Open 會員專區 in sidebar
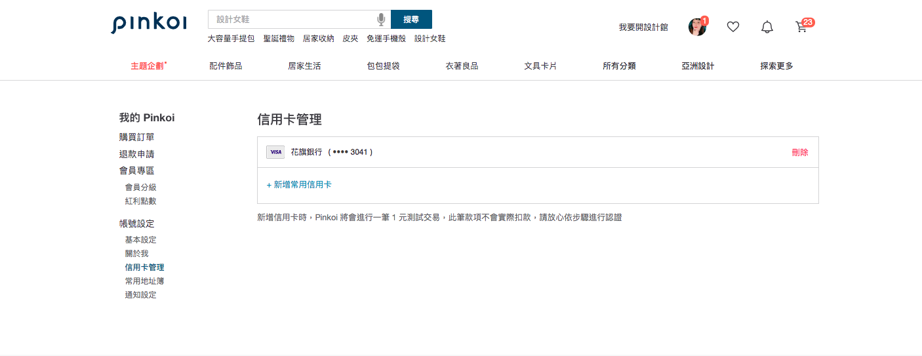Screen dimensions: 922x356 136,170
